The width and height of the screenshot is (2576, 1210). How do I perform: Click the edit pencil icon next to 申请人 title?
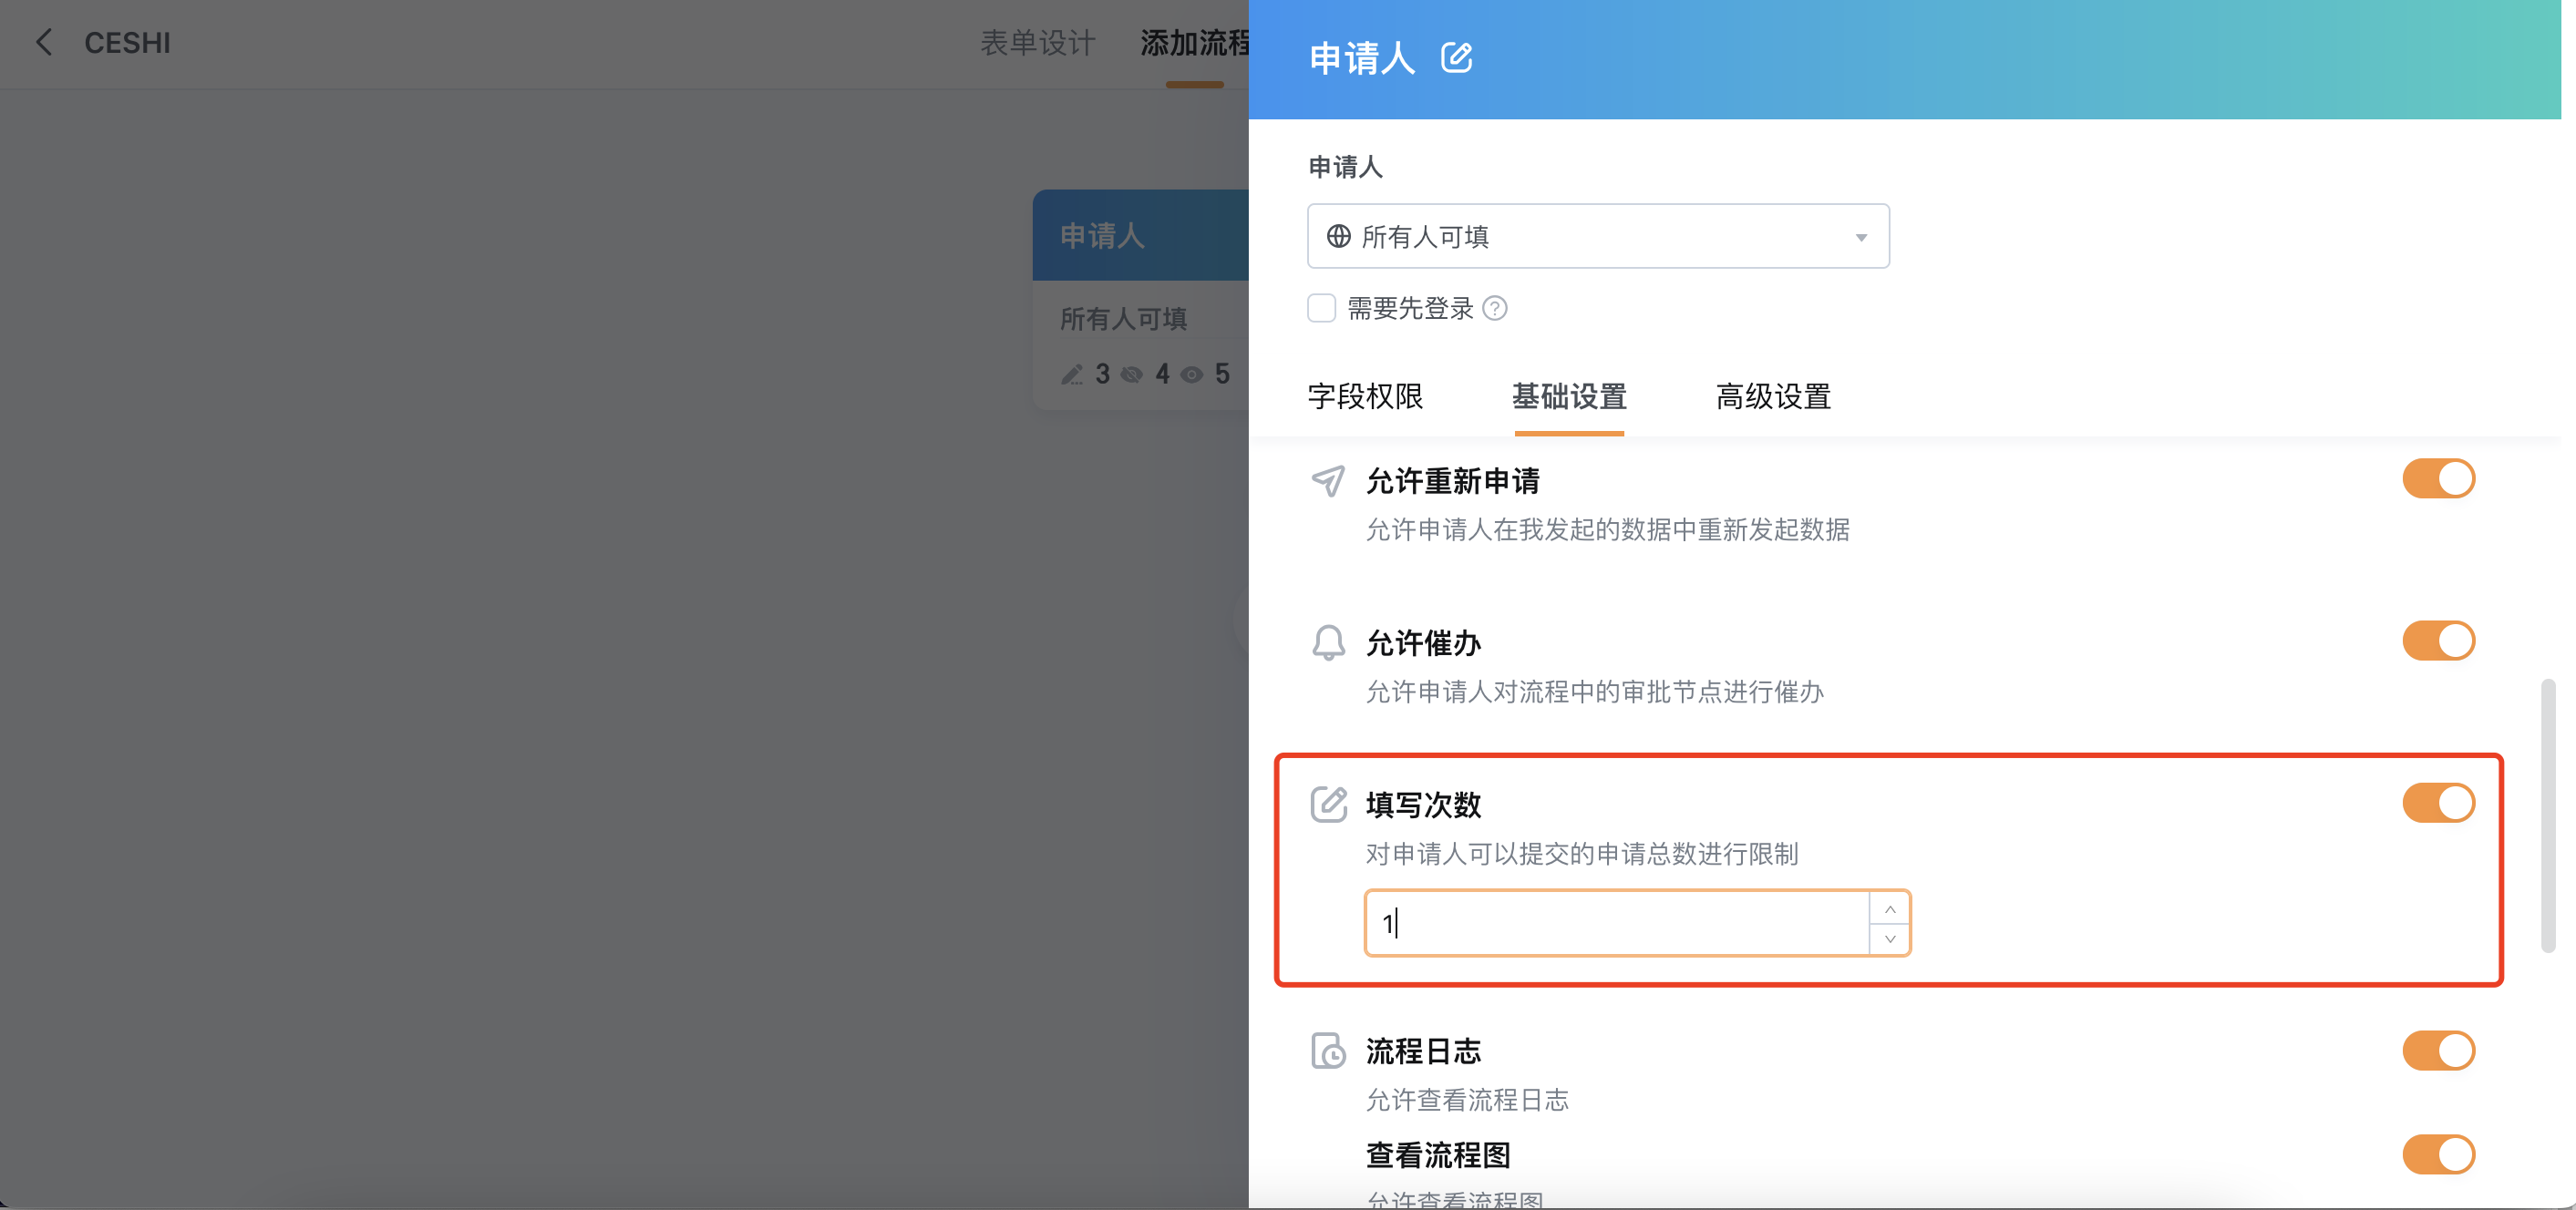(x=1456, y=58)
